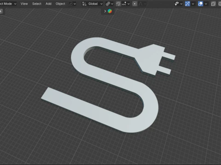Open the Object Mode interaction dropdown

pyautogui.click(x=8, y=4)
